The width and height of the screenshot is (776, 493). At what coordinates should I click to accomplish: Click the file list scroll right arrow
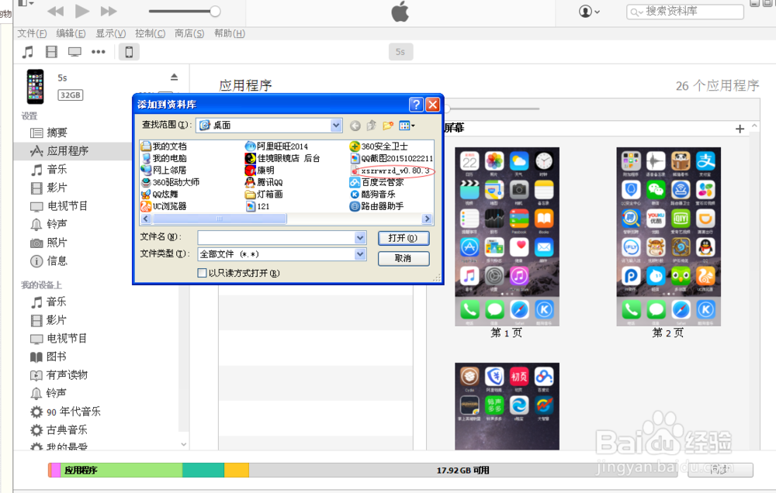tap(427, 219)
